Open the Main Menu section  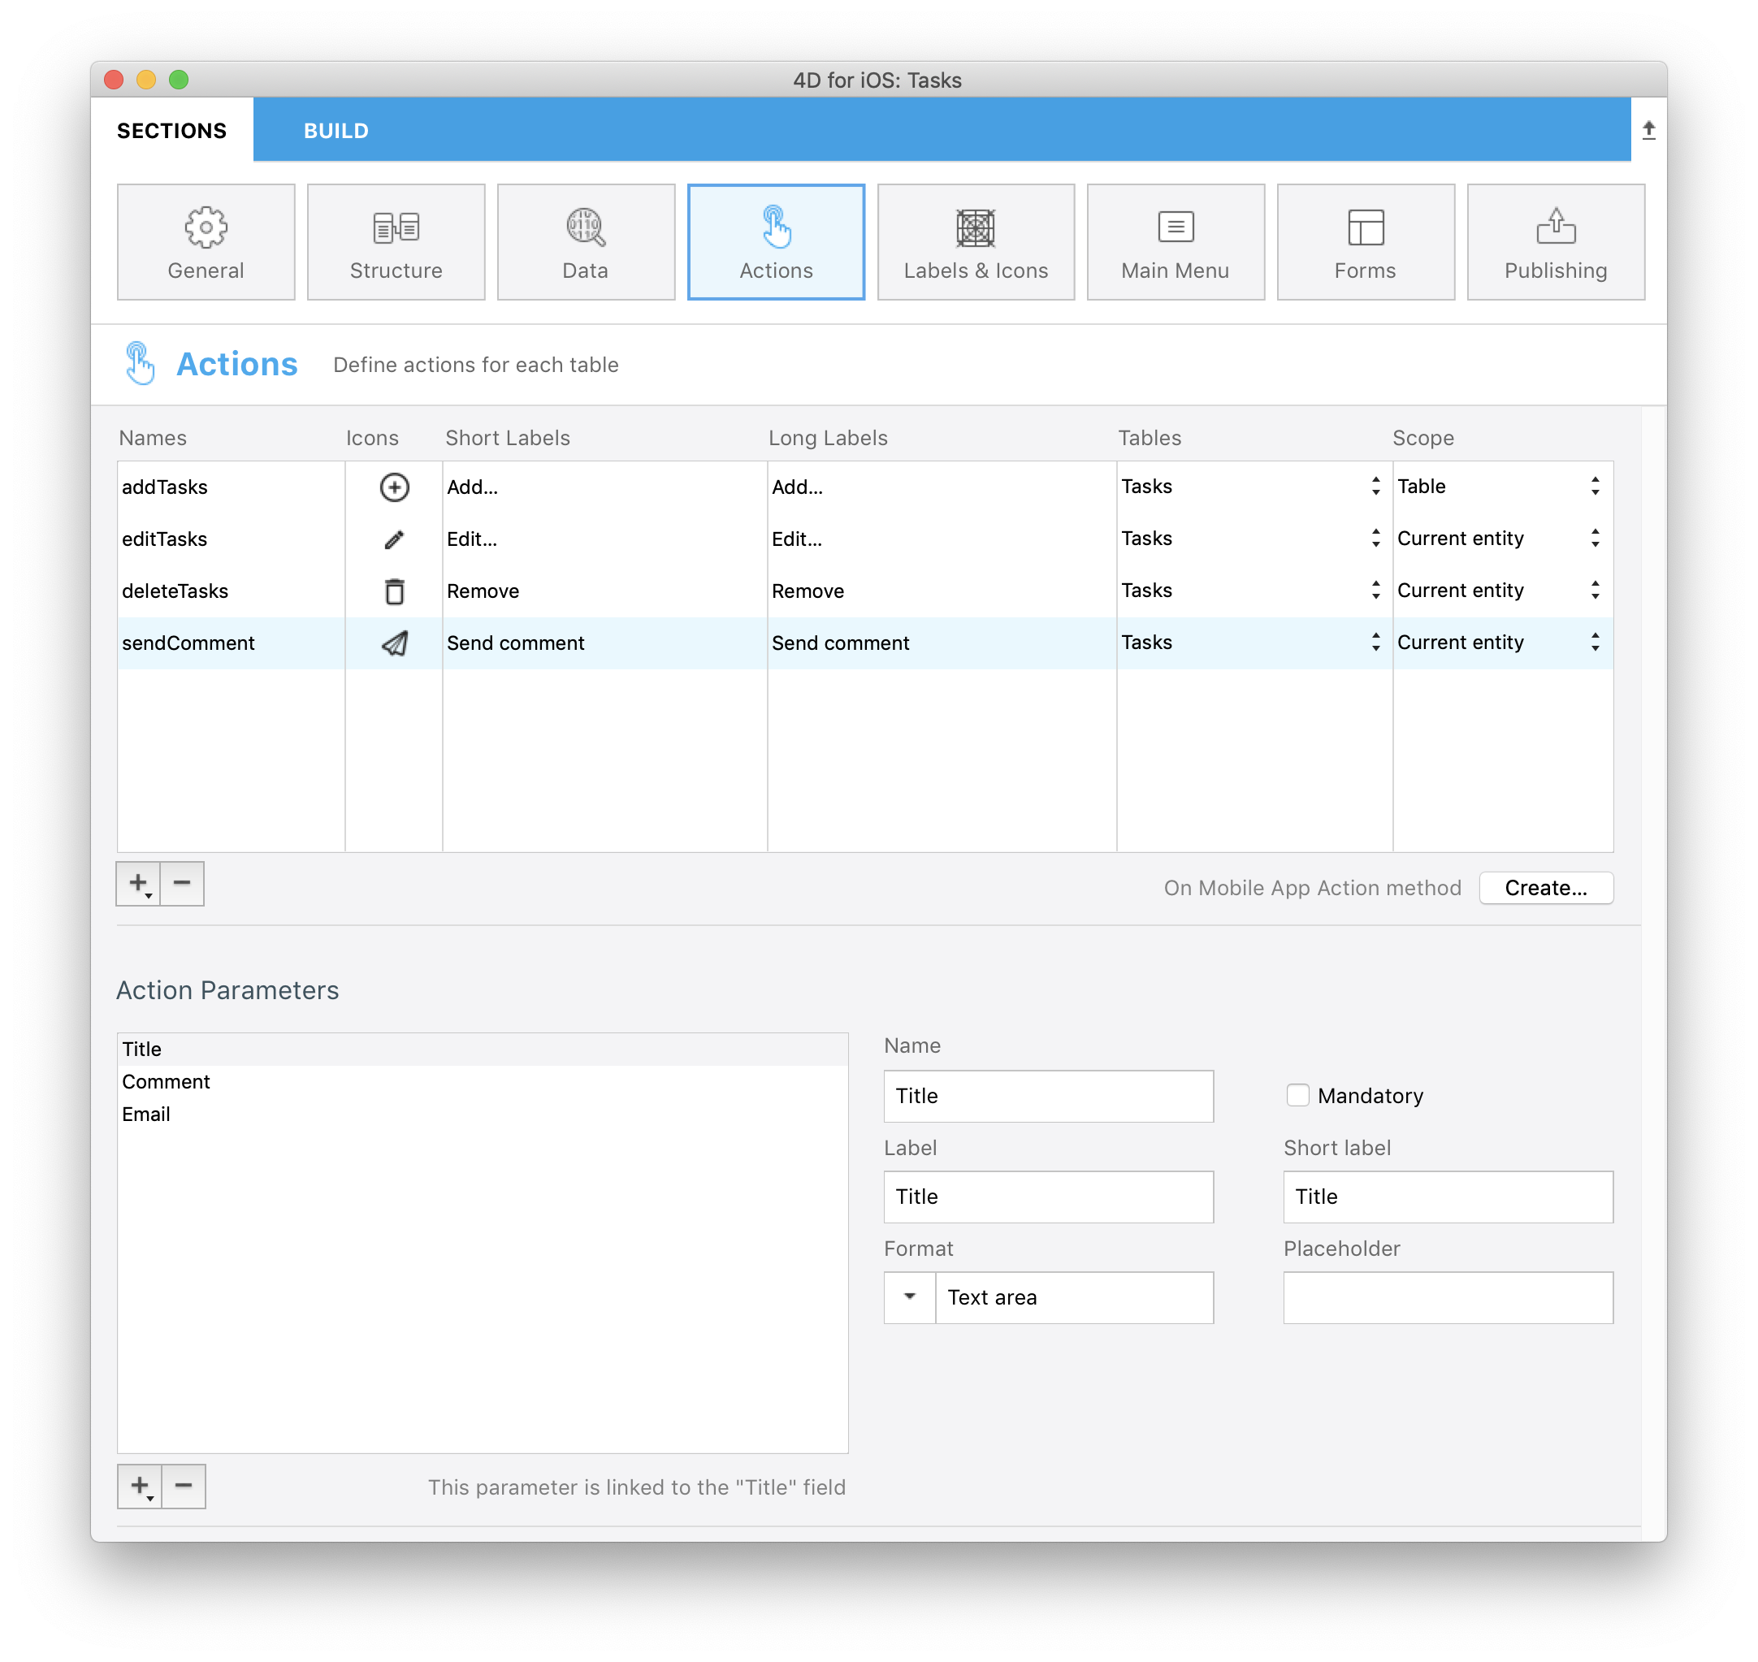pyautogui.click(x=1176, y=242)
